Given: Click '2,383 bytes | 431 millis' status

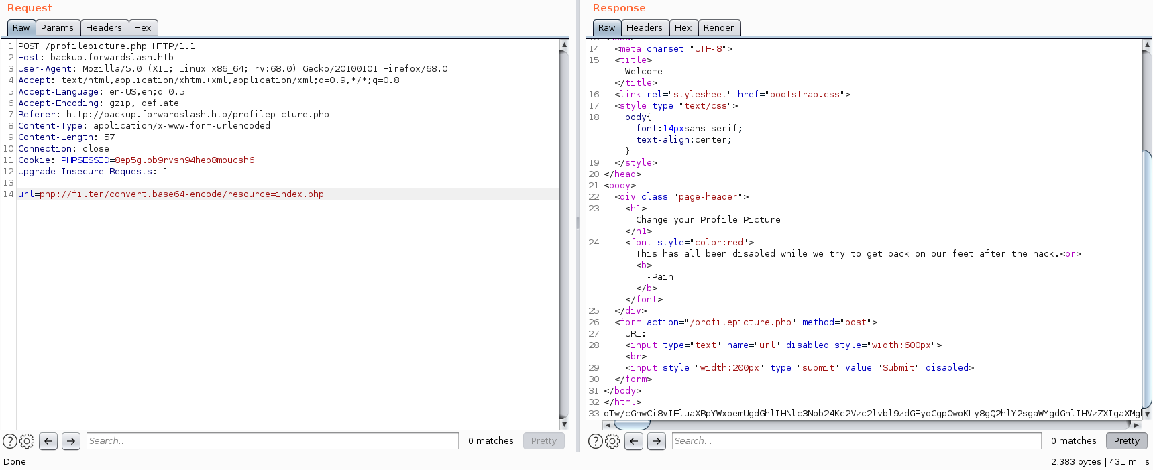Looking at the screenshot, I should click(1100, 461).
